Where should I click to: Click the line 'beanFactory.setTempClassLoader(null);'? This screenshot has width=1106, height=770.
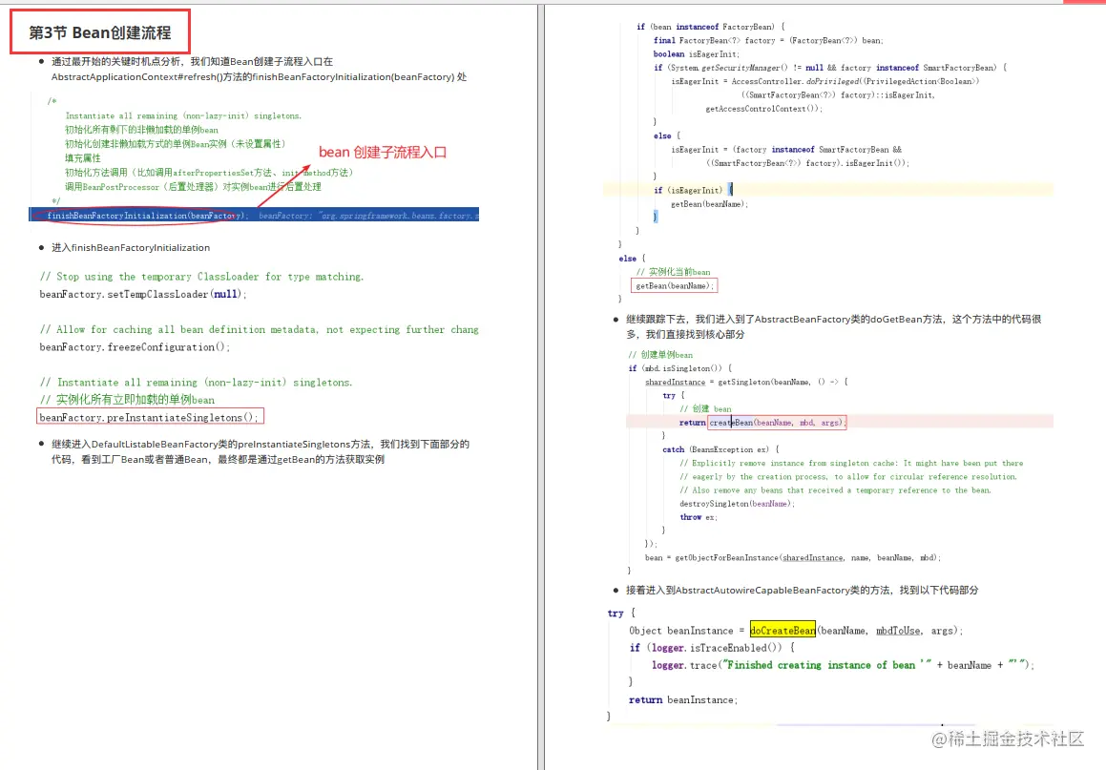(x=143, y=294)
